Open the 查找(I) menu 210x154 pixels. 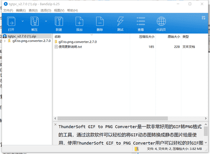[33, 10]
